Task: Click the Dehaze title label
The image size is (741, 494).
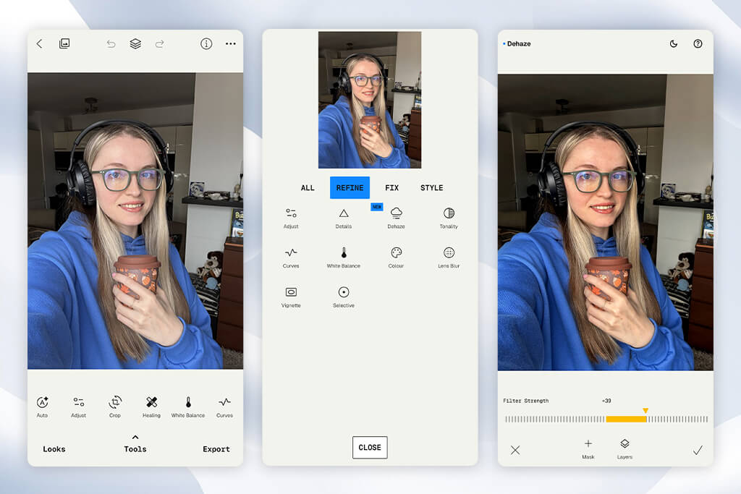Action: tap(518, 44)
